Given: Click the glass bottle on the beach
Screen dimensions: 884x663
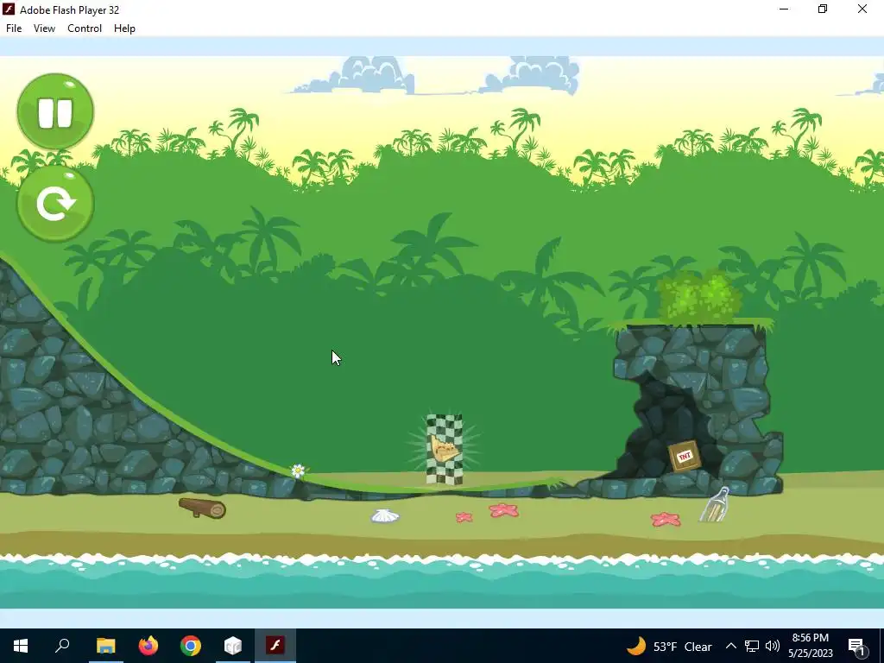Looking at the screenshot, I should click(x=715, y=505).
